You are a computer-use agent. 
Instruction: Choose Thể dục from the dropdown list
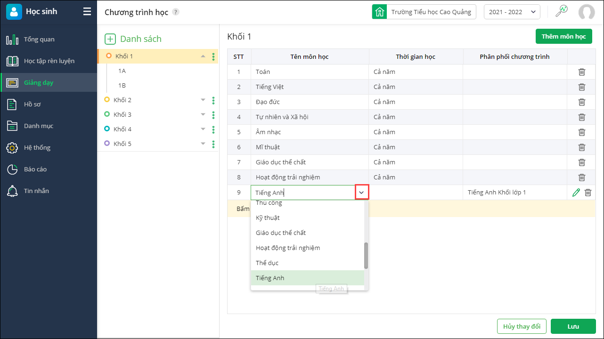(267, 263)
